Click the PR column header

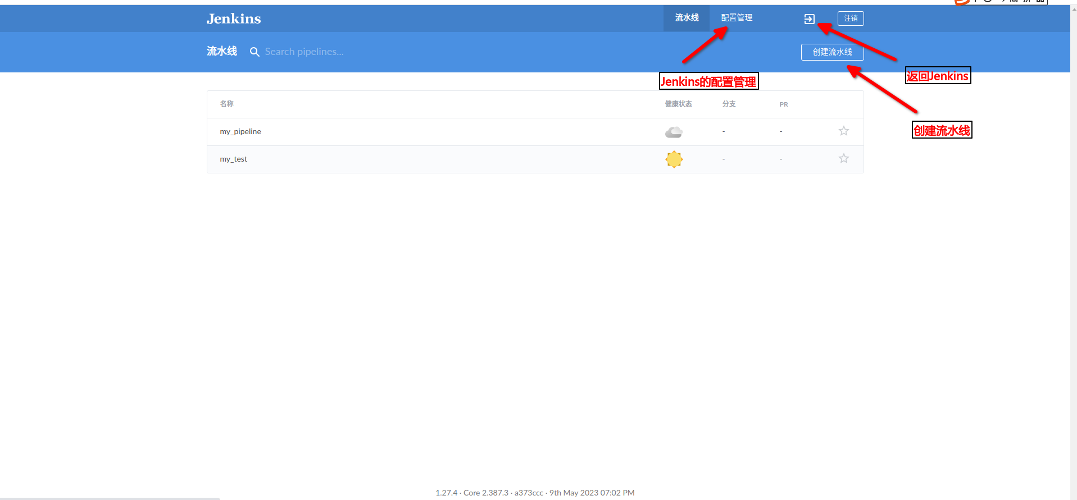point(784,104)
